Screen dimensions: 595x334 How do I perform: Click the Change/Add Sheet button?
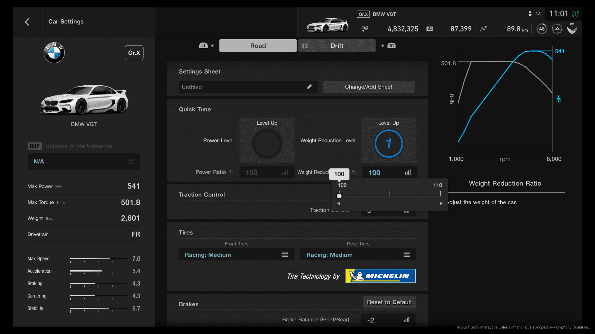tap(368, 87)
